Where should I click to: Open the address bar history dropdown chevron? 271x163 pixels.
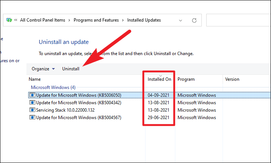181,20
